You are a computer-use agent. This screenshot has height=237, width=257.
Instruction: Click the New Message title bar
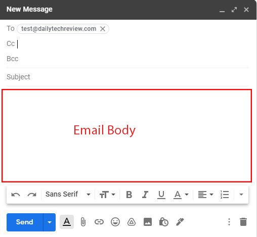128,10
